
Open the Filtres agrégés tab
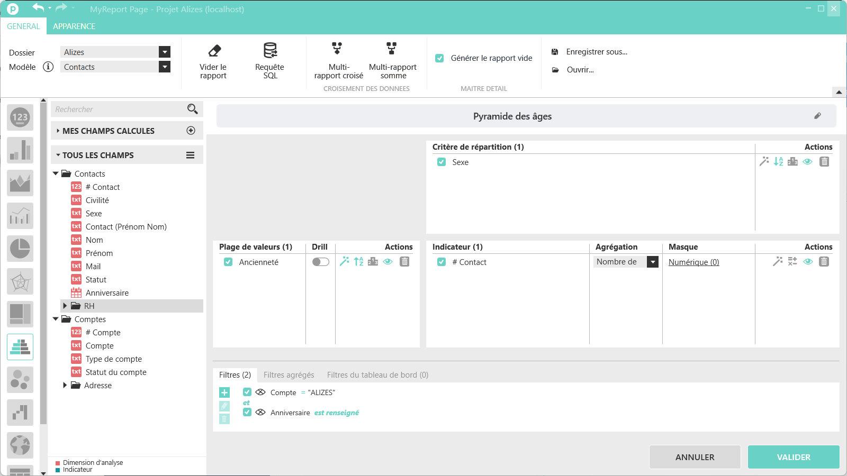point(289,375)
